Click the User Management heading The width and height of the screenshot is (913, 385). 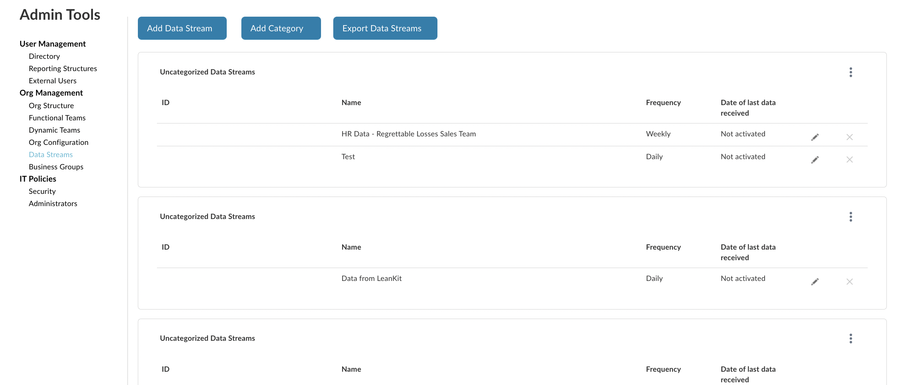53,44
